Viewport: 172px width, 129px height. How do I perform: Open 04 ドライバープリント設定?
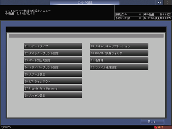click(x=53, y=67)
